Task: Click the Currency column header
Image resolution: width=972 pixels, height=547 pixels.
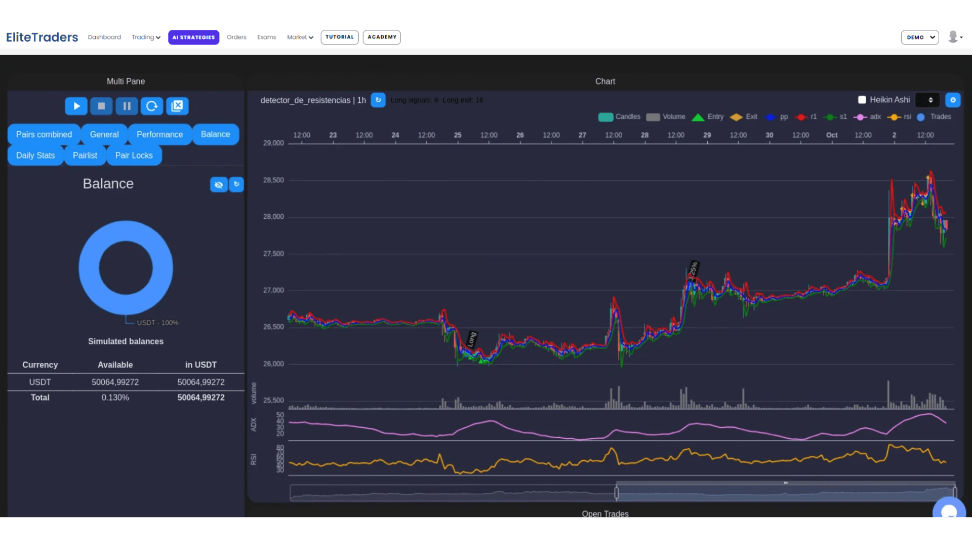Action: point(40,365)
